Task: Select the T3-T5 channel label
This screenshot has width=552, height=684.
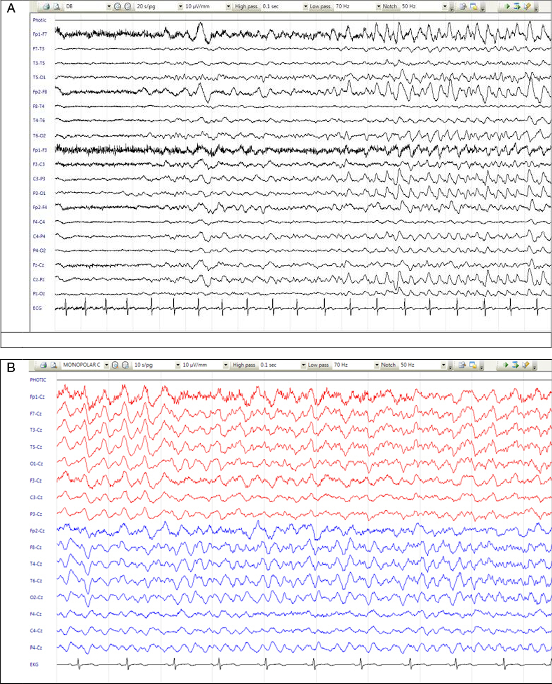Action: click(x=39, y=63)
